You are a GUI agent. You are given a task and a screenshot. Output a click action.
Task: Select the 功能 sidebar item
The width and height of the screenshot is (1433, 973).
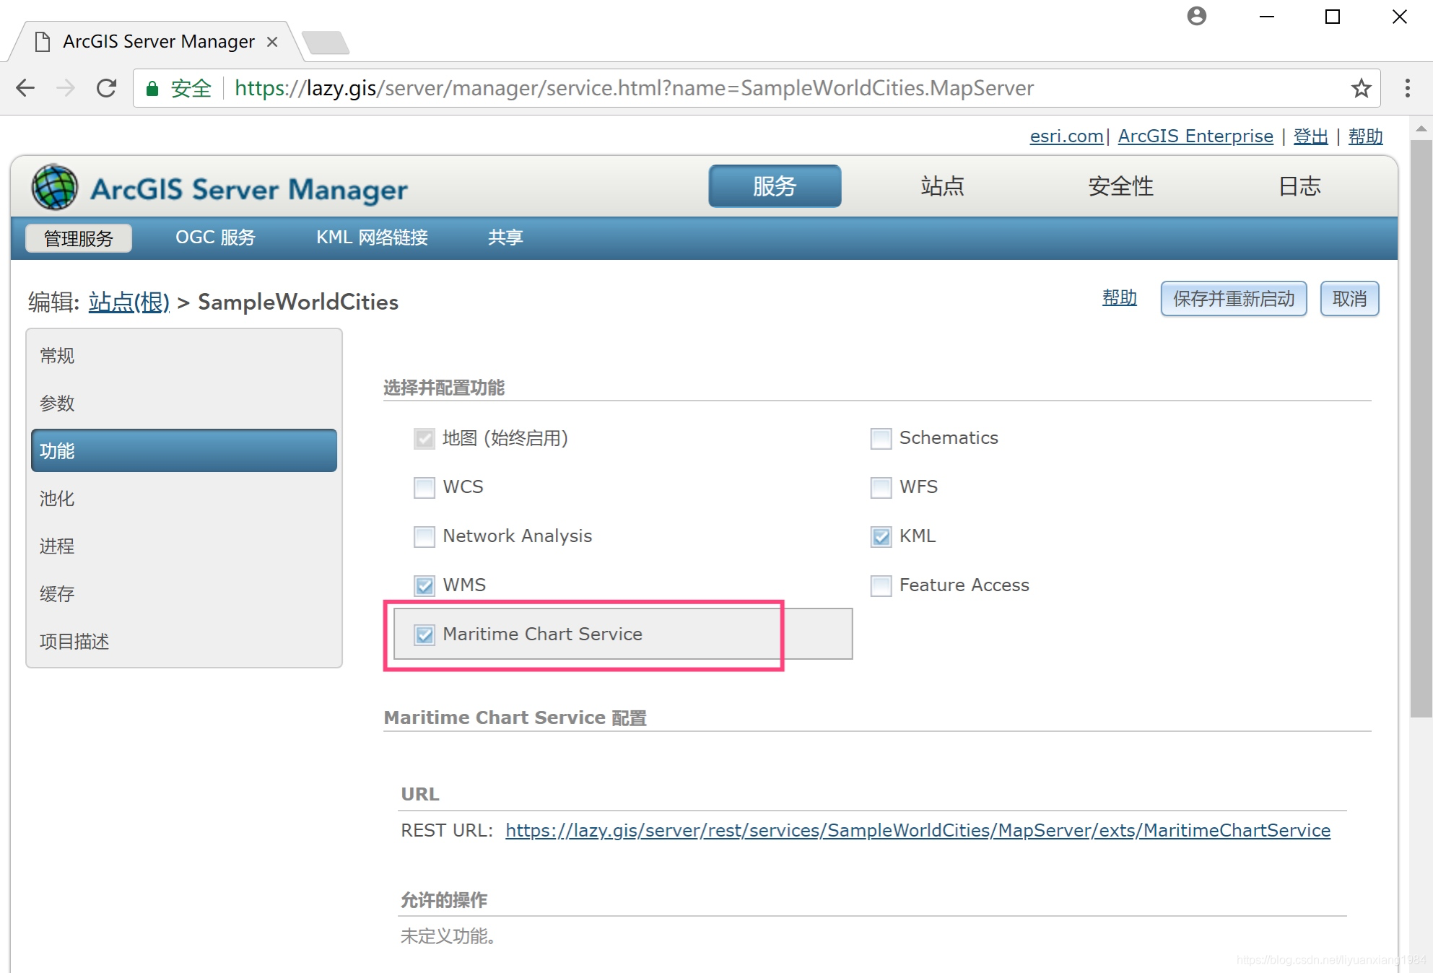click(x=183, y=451)
